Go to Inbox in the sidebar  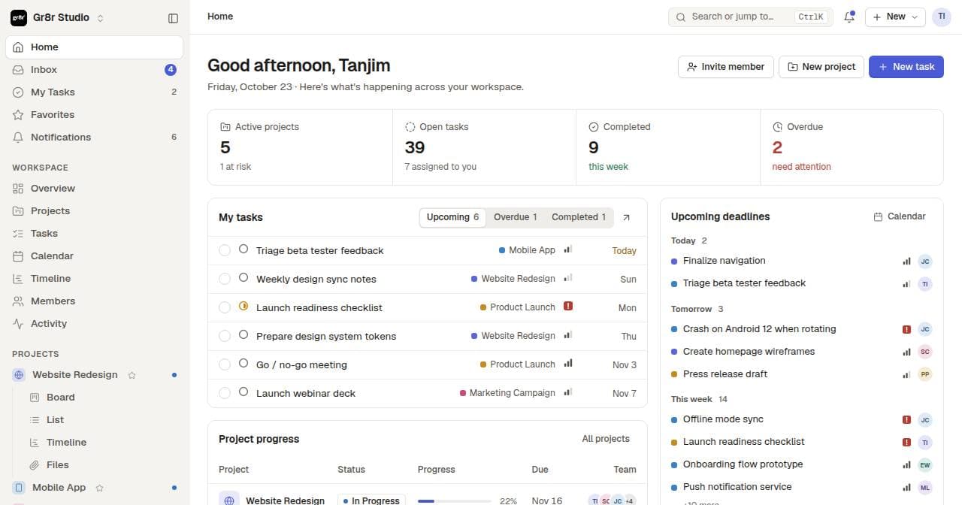(94, 69)
